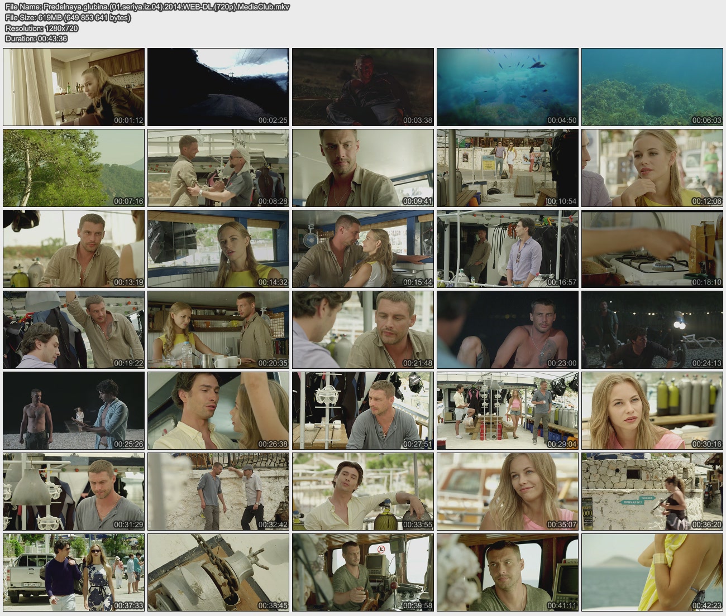Open the stone building thumbnail at 00:36:20
The height and width of the screenshot is (616, 726).
pyautogui.click(x=652, y=492)
